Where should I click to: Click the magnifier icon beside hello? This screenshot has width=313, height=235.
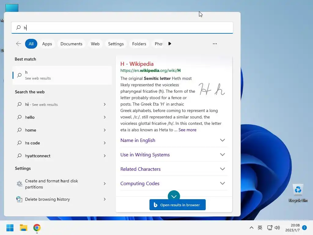19,117
